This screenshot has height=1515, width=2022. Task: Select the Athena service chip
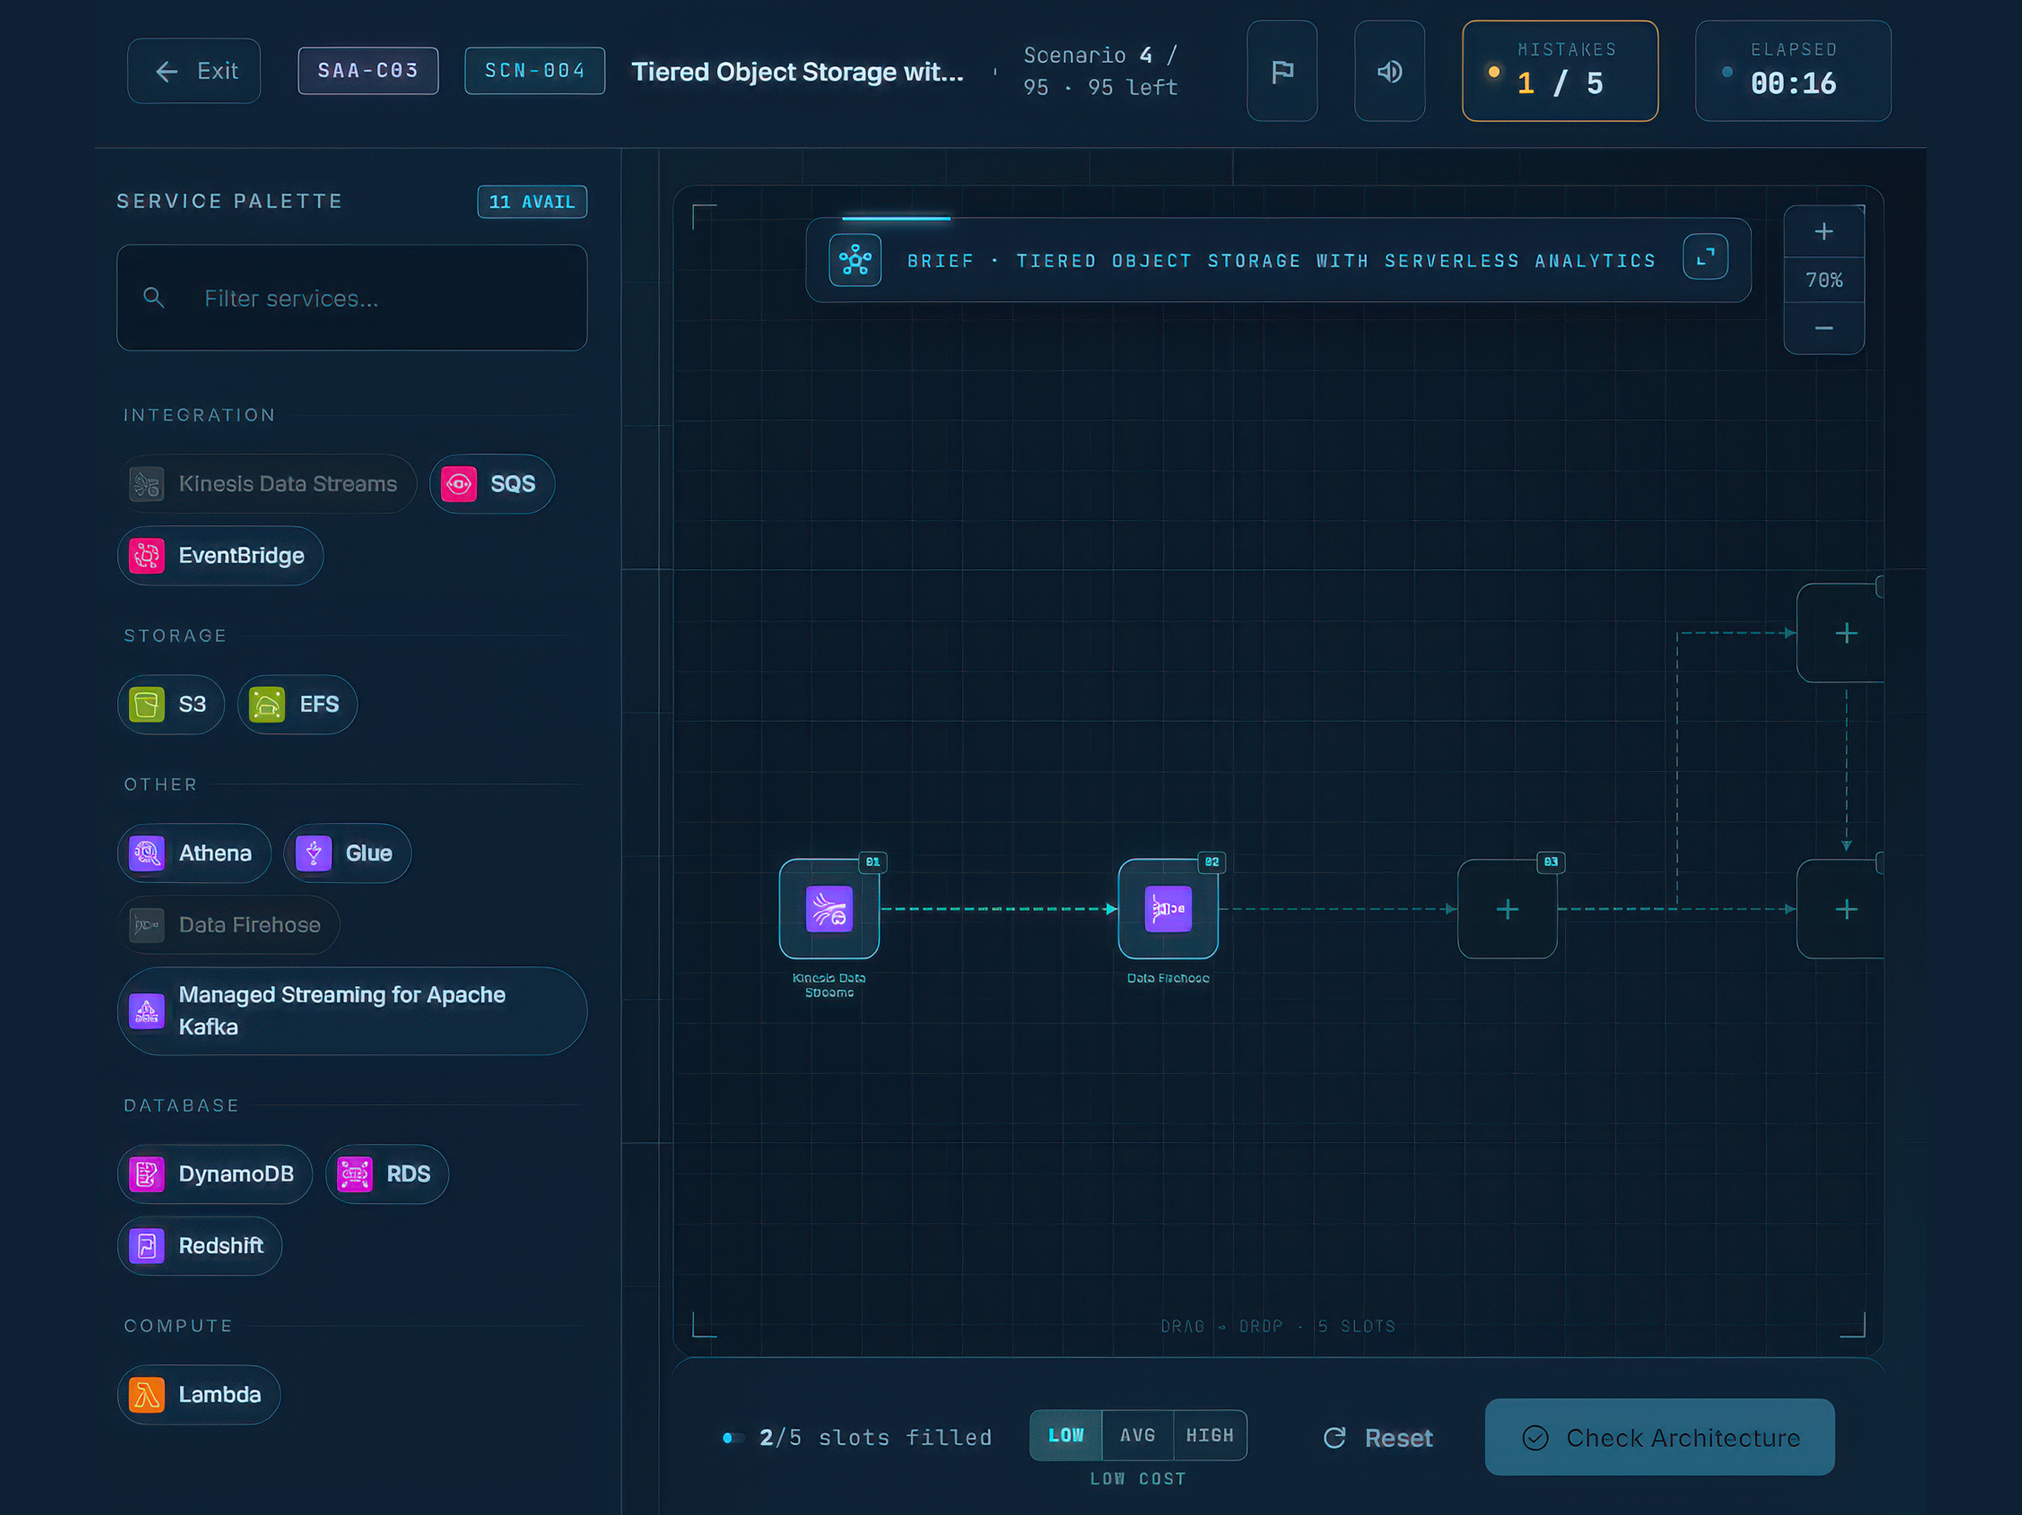(194, 854)
